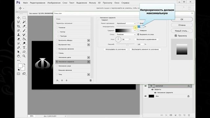
Task: Open the Изображение menu
Action: click(54, 3)
